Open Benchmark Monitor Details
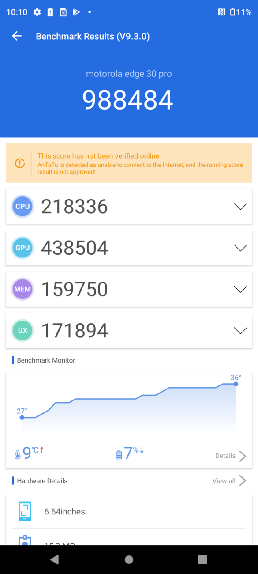This screenshot has height=574, width=258. [231, 456]
